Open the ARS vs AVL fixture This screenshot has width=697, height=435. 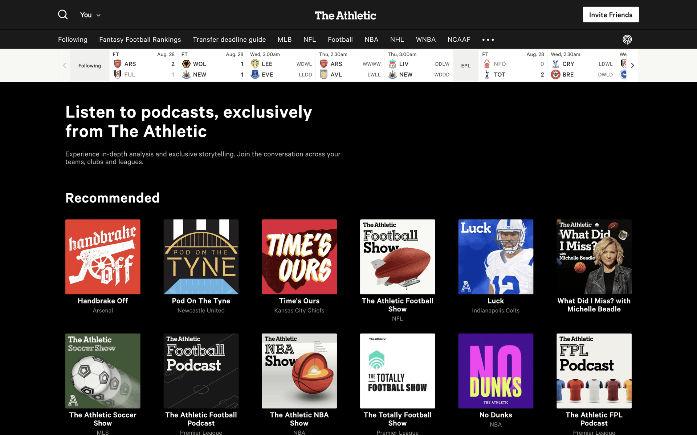(350, 66)
